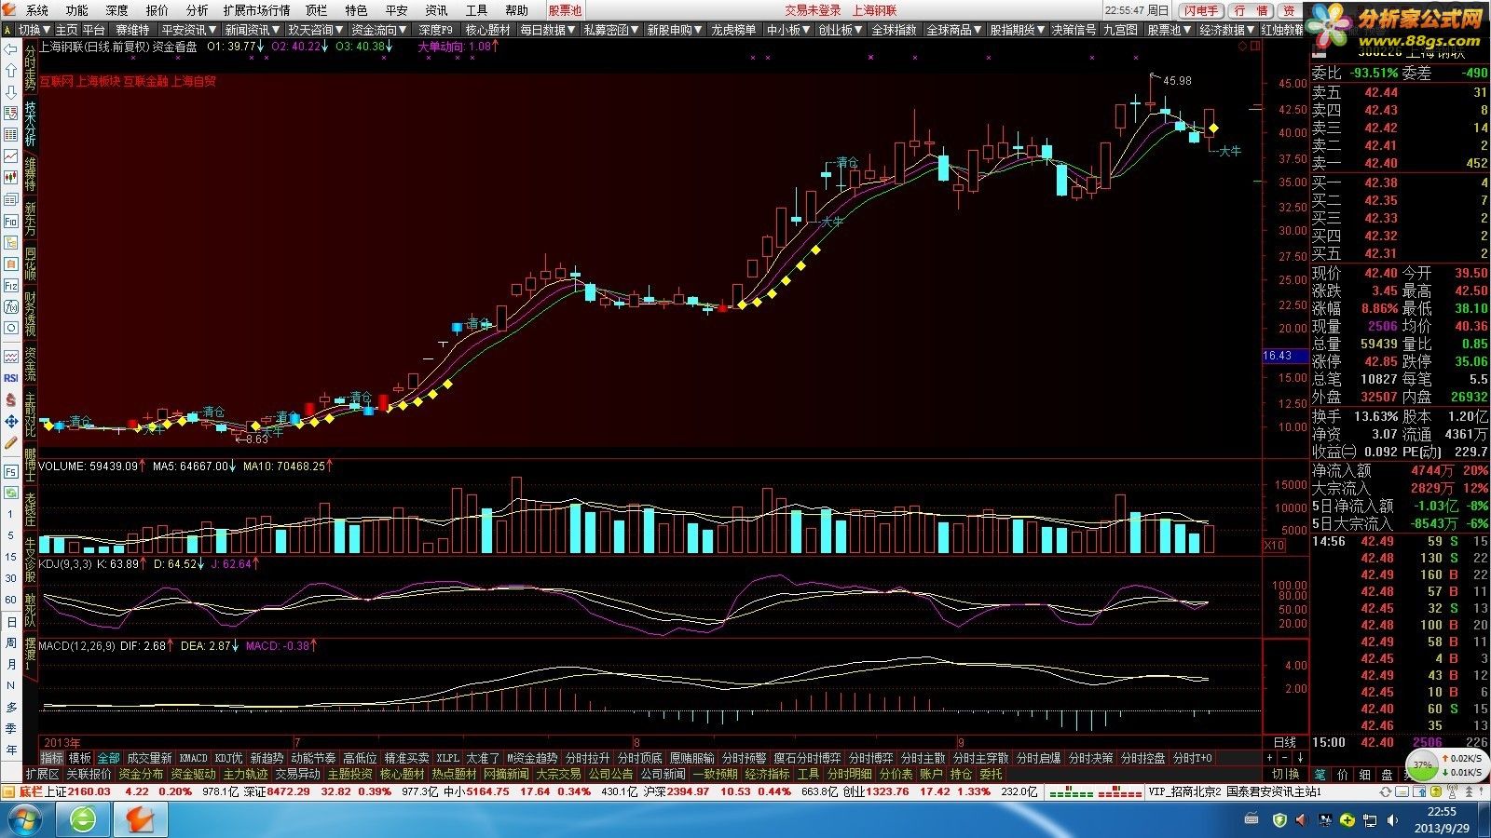Switch to the 分时走势 vertical tab
Viewport: 1491px width, 838px height.
pyautogui.click(x=31, y=67)
